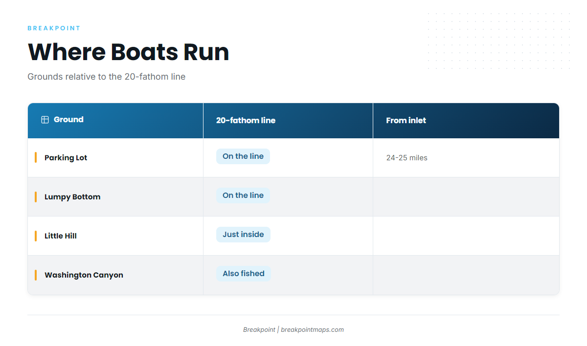Screen dimensions: 587x346
Task: Click the table grid icon beside Ground
Action: [45, 120]
